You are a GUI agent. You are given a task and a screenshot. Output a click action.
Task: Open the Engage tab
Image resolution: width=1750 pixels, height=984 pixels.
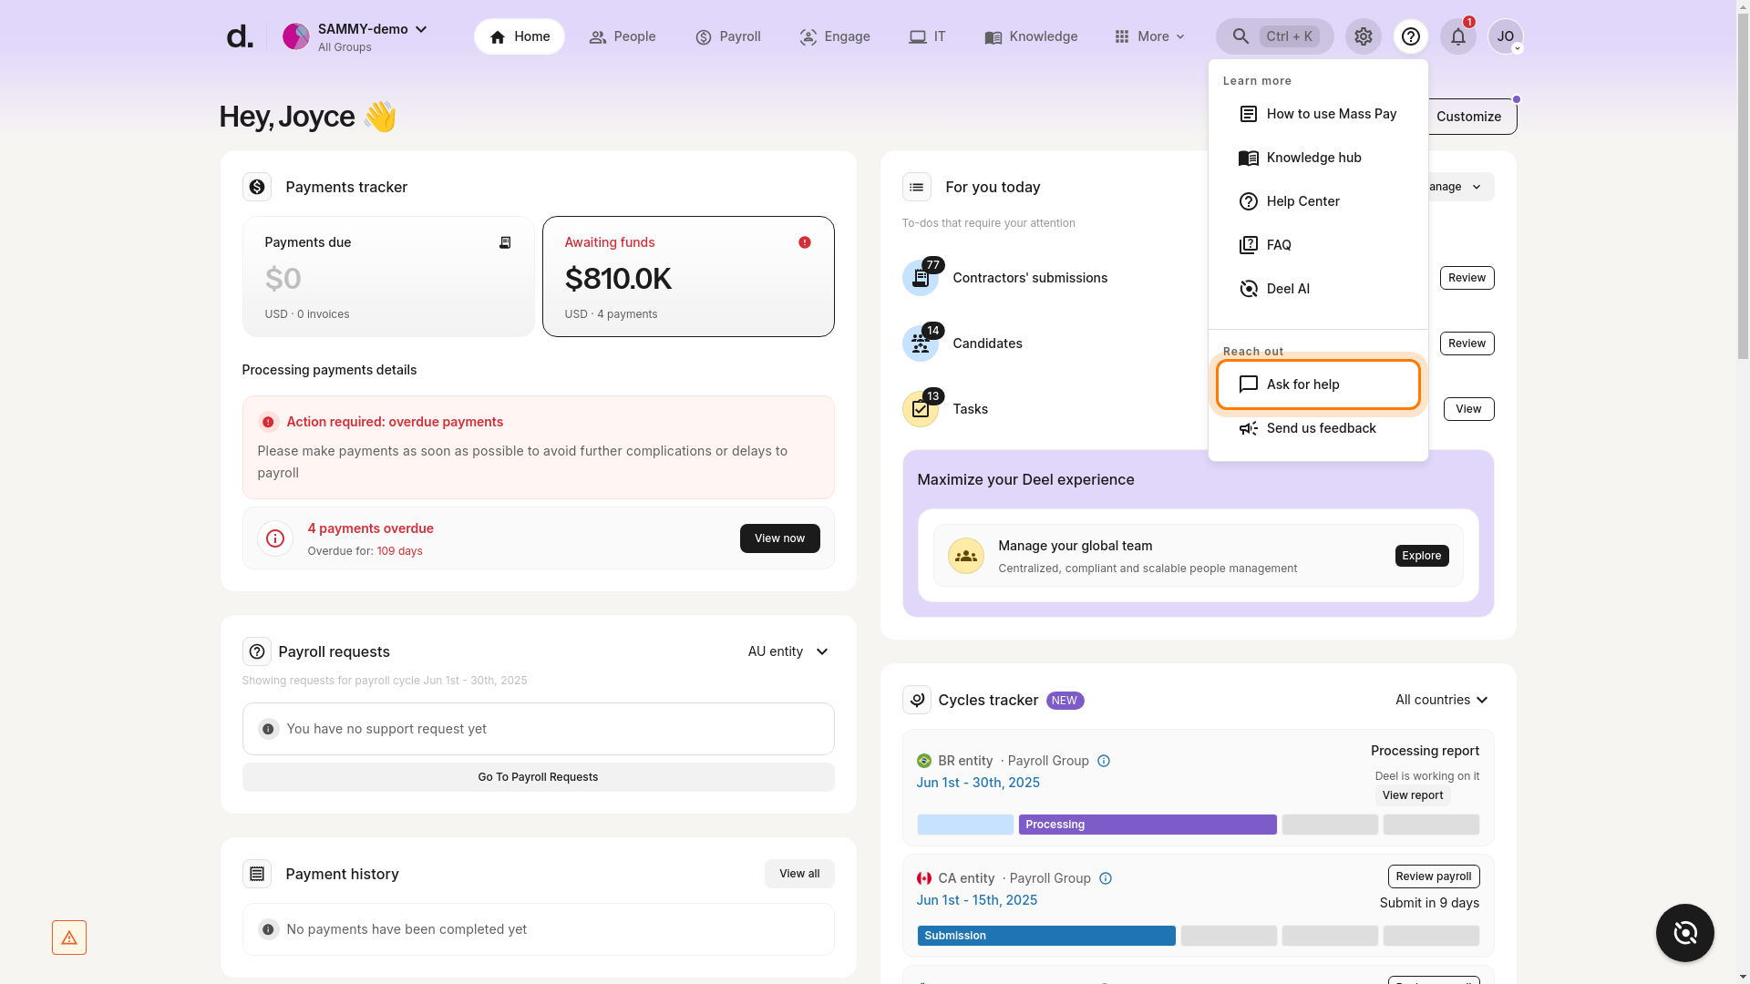point(835,36)
